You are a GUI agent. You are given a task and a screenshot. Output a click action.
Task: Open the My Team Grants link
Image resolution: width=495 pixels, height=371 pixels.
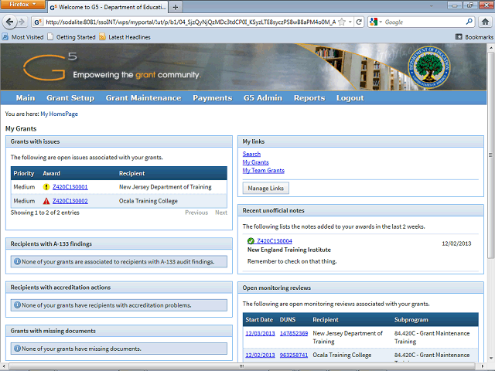[x=263, y=170]
